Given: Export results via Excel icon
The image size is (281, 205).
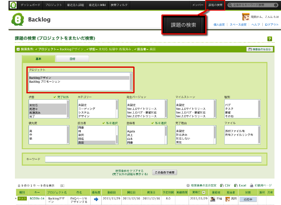Looking at the screenshot, I should coord(236,185).
